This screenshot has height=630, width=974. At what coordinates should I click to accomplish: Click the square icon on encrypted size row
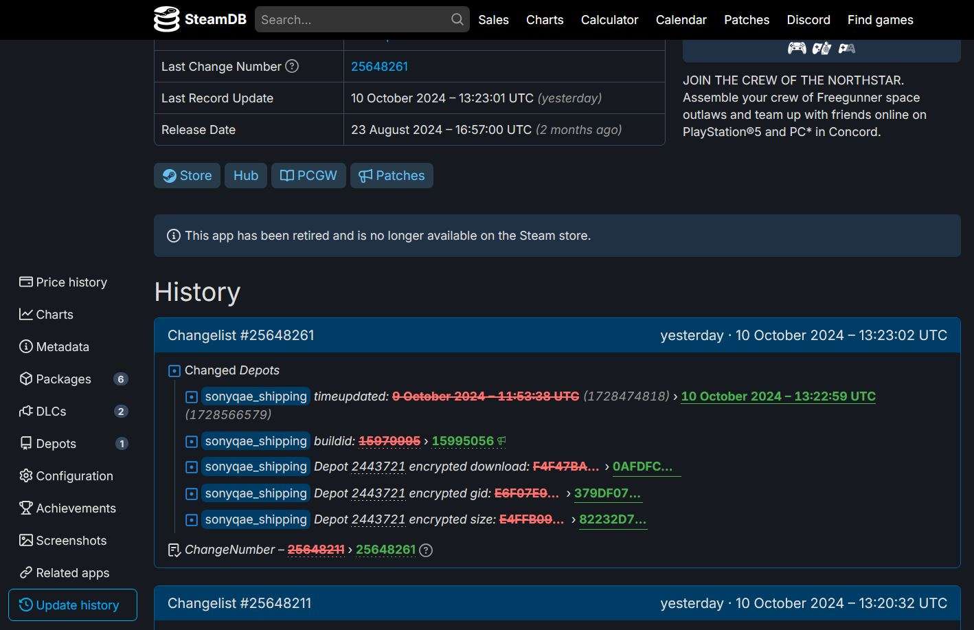click(192, 520)
